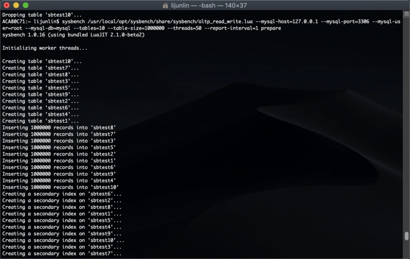Click "Creating a secondary index on 'sbtest1'"
The width and height of the screenshot is (410, 259).
tap(62, 214)
